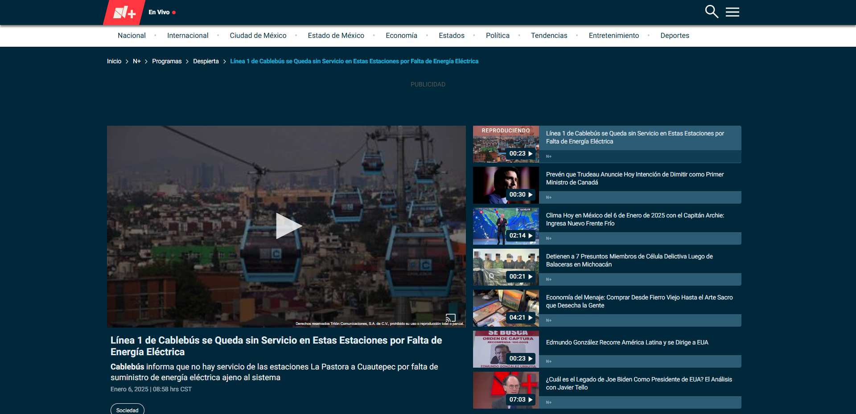Image resolution: width=856 pixels, height=414 pixels.
Task: Play the Joe Biden legacy video thumbnail
Action: [506, 390]
